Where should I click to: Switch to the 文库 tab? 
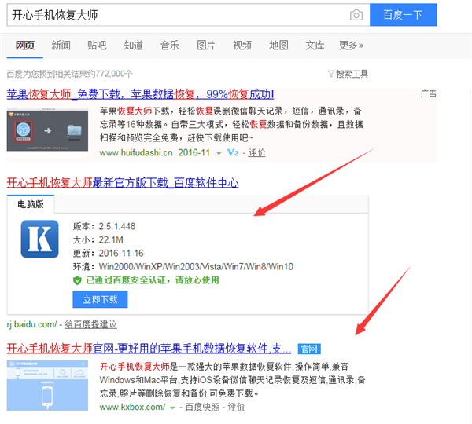pos(315,46)
